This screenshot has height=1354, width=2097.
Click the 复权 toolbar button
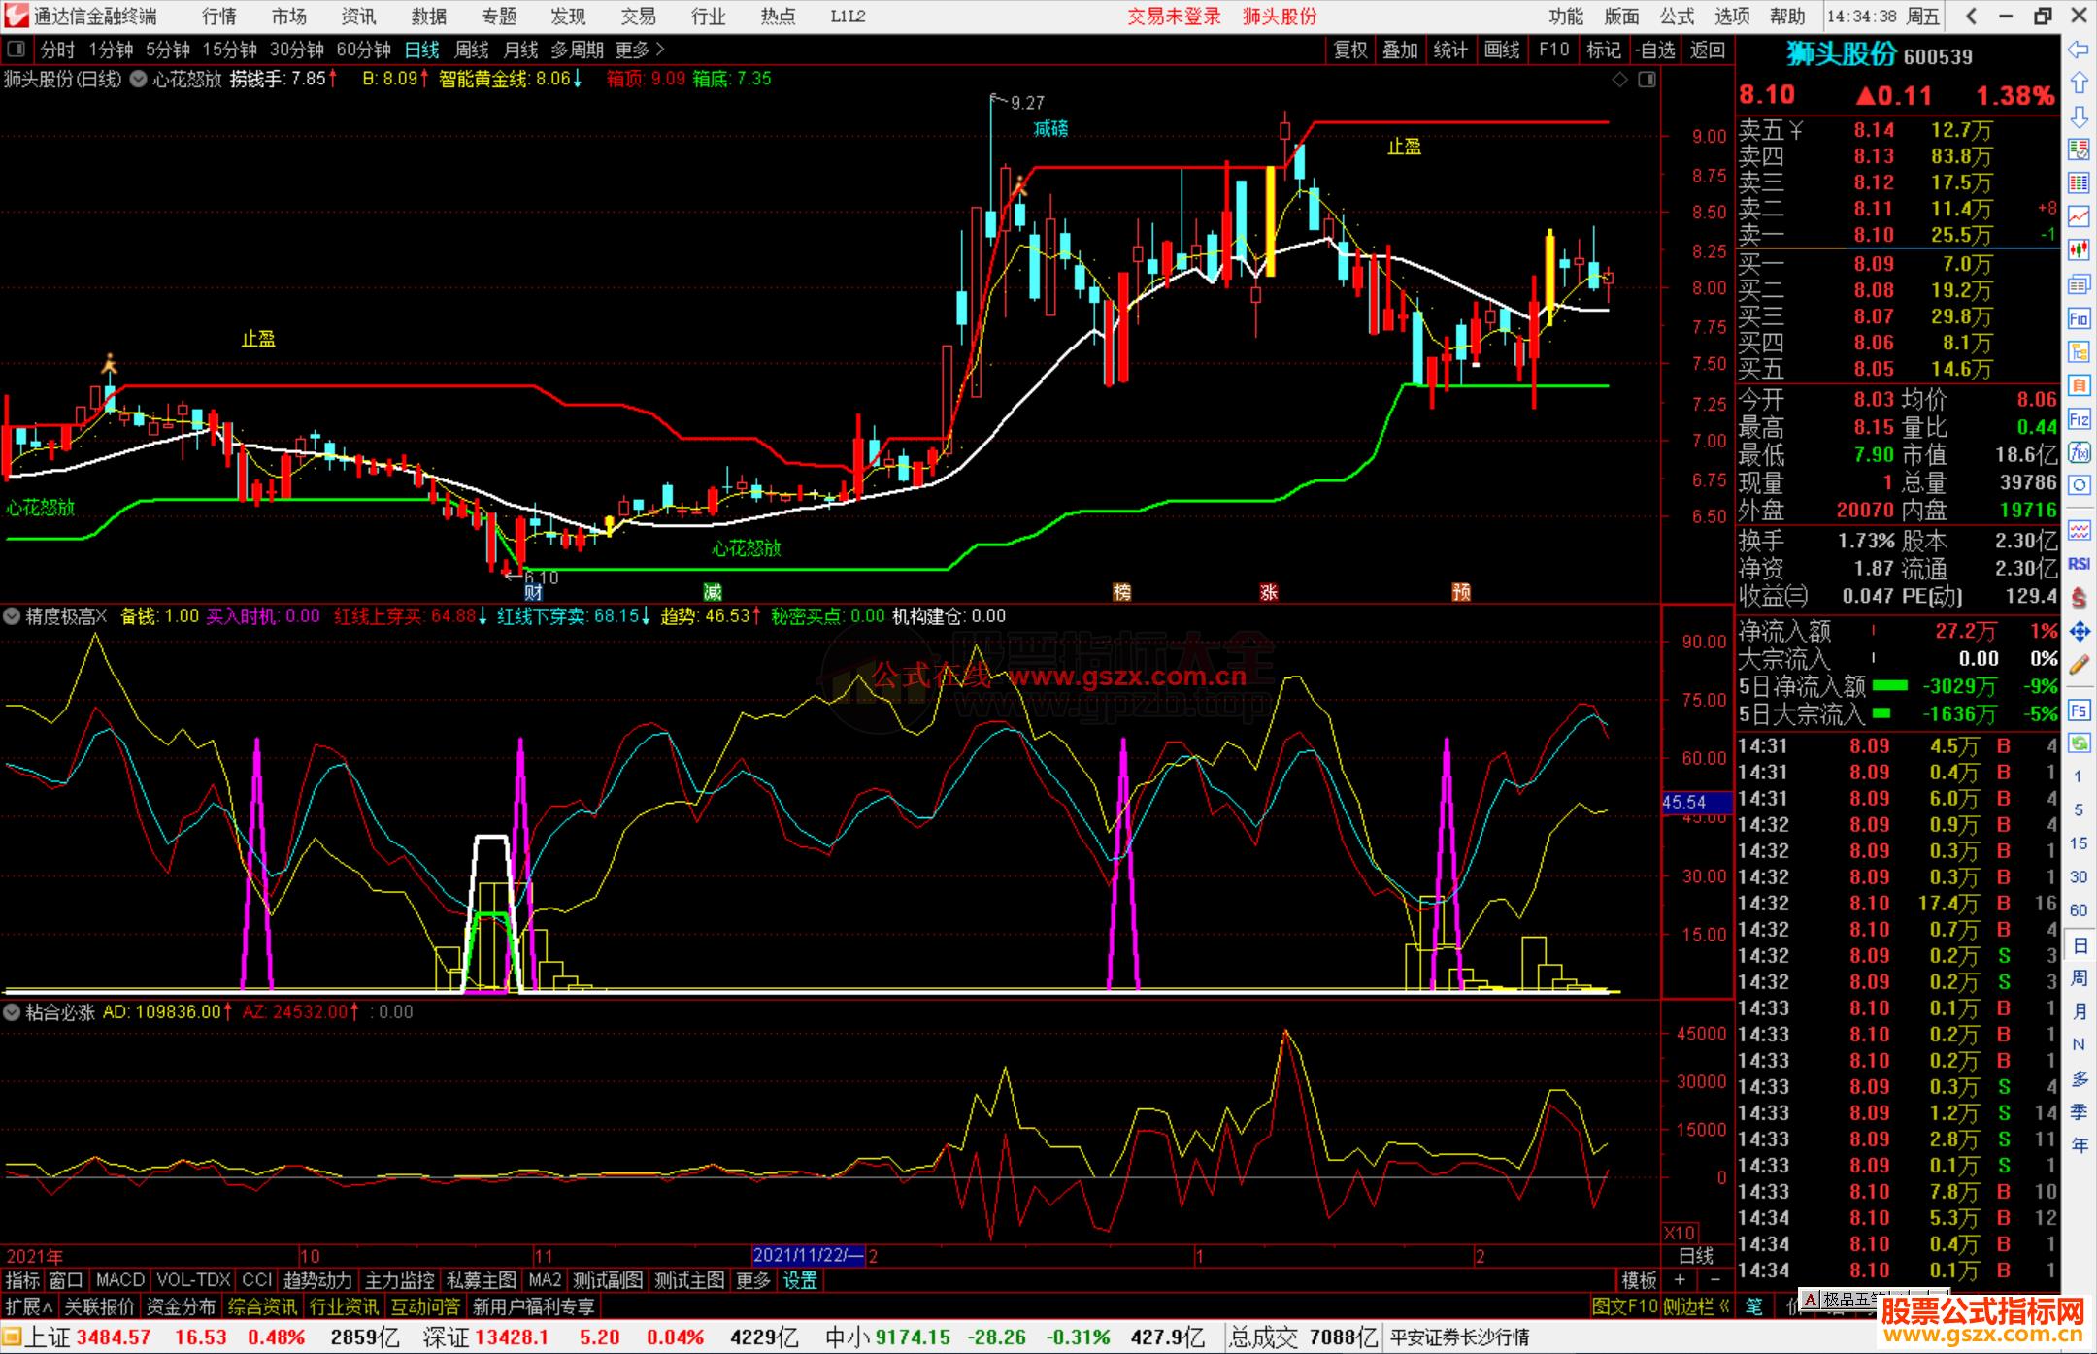[1350, 50]
